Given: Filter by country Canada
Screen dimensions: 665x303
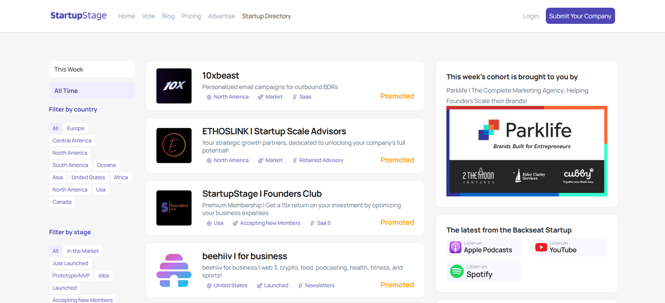Looking at the screenshot, I should (62, 202).
